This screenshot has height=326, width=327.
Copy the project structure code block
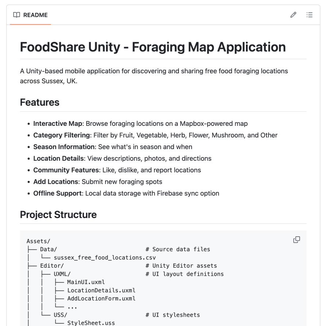[x=297, y=240]
